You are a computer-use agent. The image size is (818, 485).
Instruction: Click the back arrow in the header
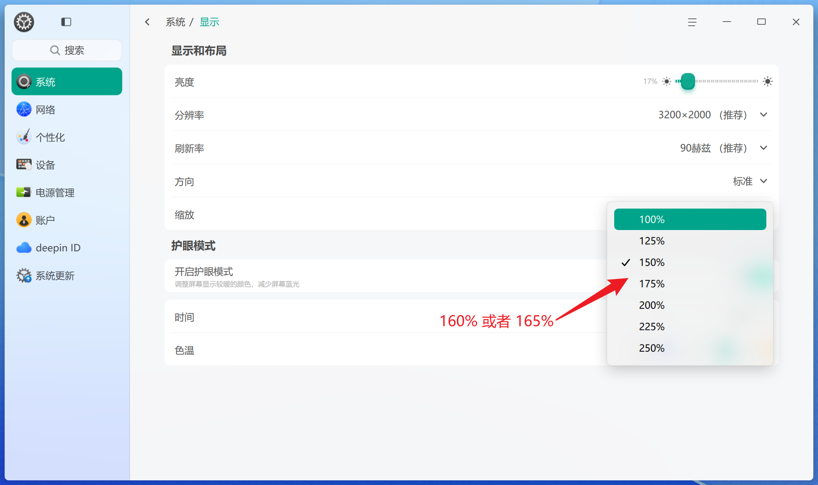[x=148, y=22]
